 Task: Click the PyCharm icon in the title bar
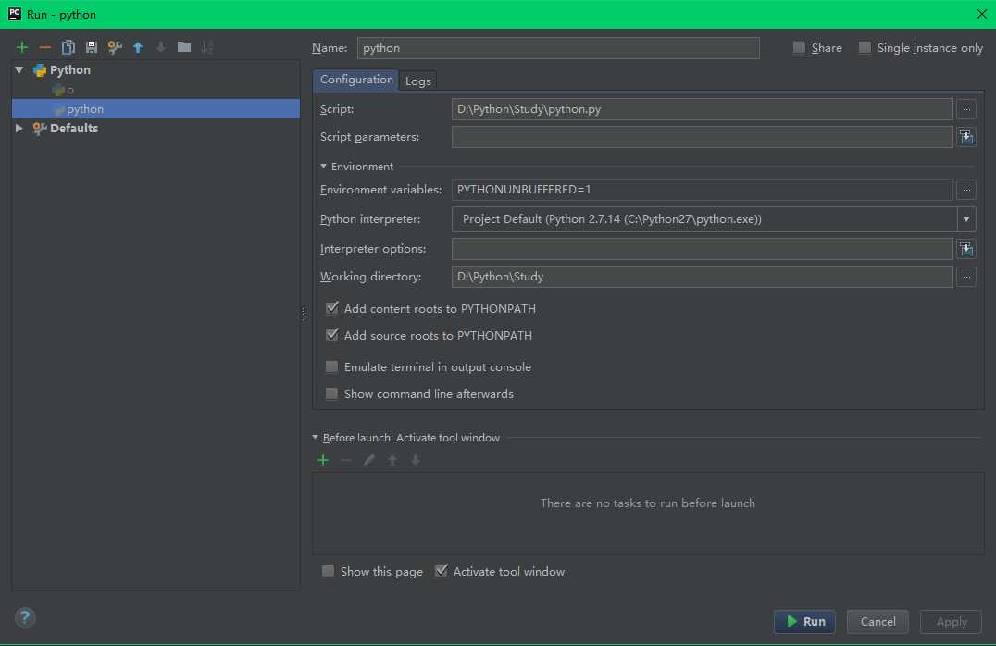pyautogui.click(x=14, y=14)
